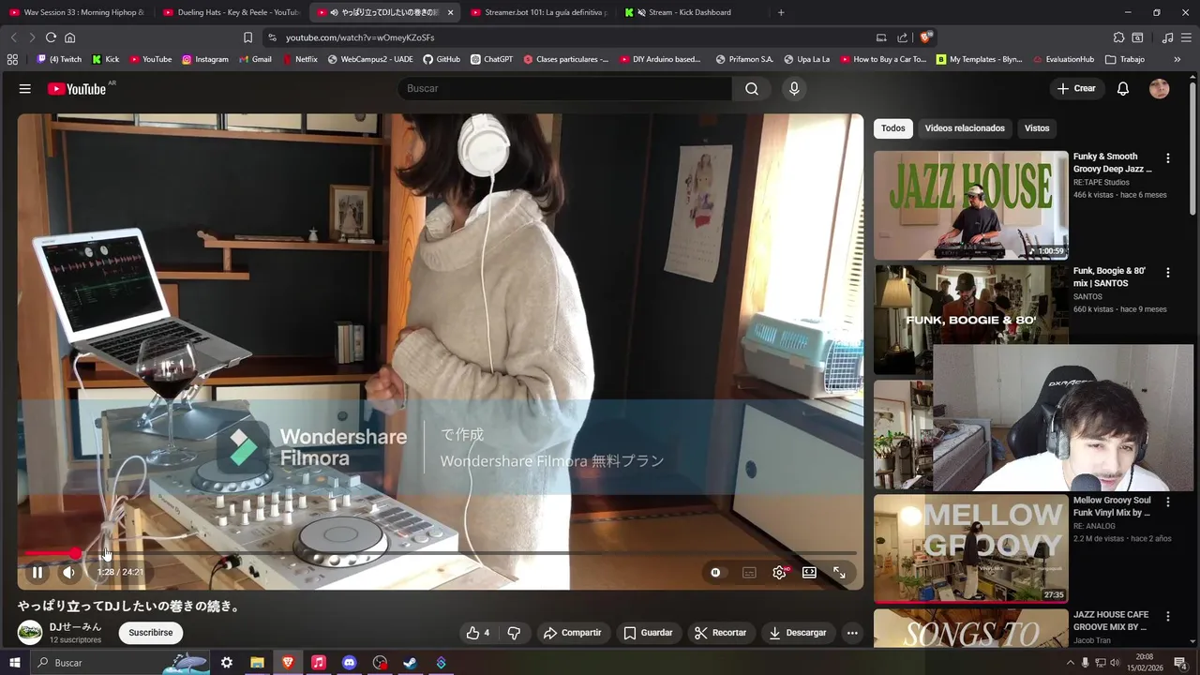
Task: Open the Twitch bookmark
Action: click(59, 59)
